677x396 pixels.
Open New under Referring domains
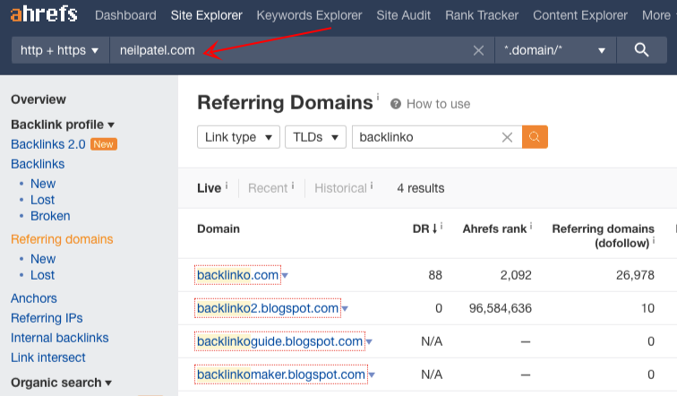pyautogui.click(x=43, y=259)
